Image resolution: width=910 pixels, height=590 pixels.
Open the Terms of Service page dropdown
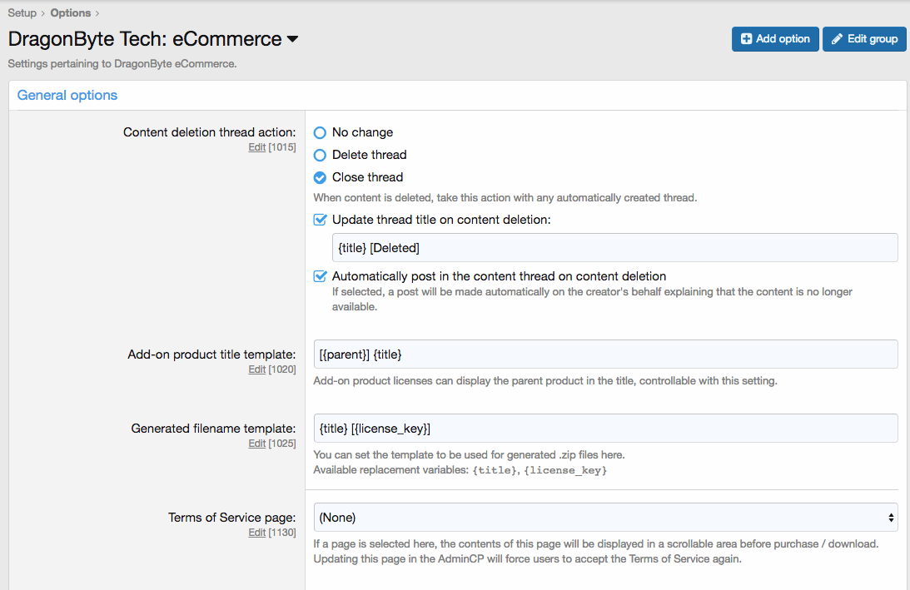[605, 518]
